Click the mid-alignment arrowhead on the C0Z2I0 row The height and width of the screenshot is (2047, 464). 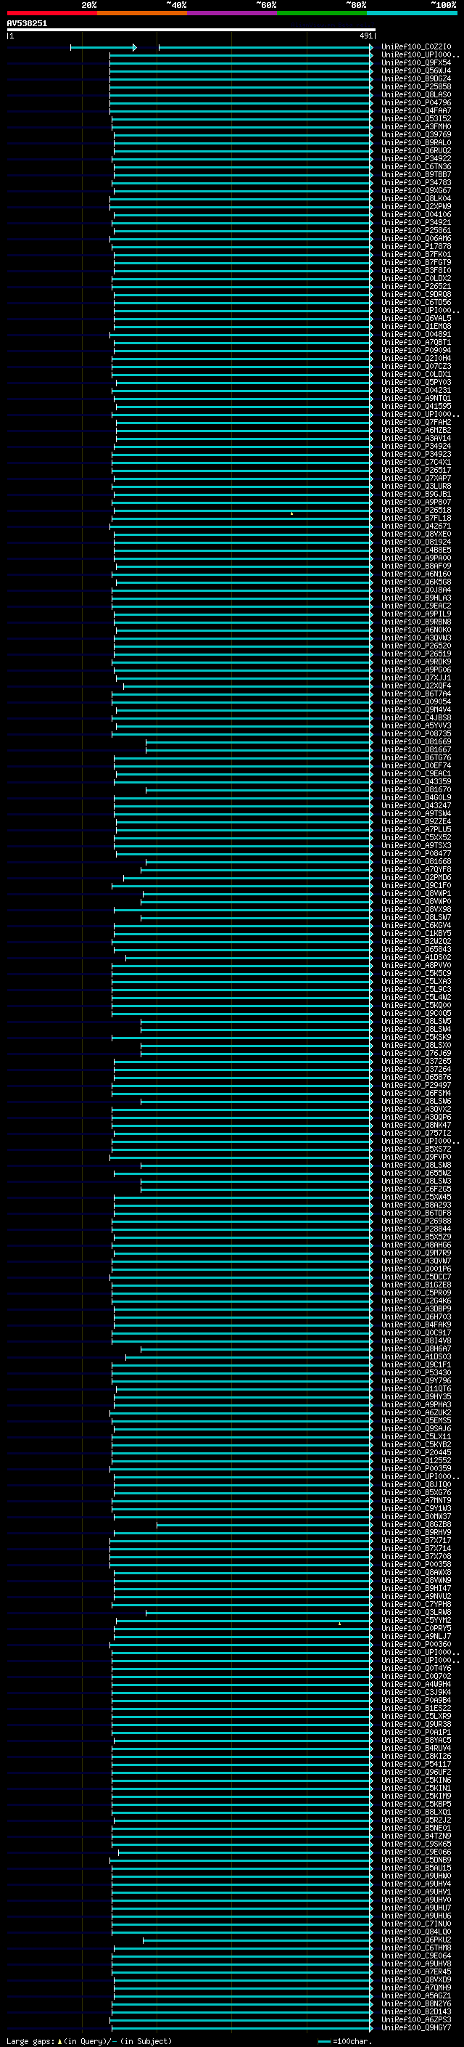pos(134,48)
